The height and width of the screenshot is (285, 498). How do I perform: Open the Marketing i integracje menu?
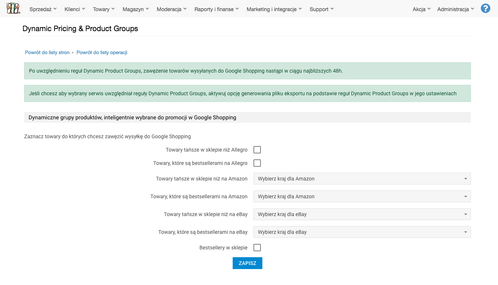pyautogui.click(x=274, y=9)
